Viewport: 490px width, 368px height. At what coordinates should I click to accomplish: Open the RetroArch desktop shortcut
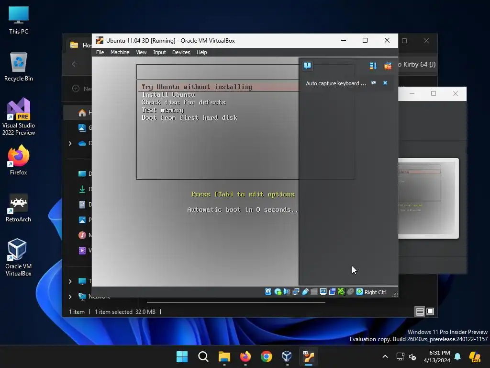click(x=19, y=207)
